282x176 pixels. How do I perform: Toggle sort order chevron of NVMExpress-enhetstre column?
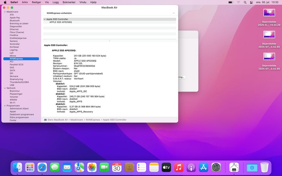click(x=174, y=13)
